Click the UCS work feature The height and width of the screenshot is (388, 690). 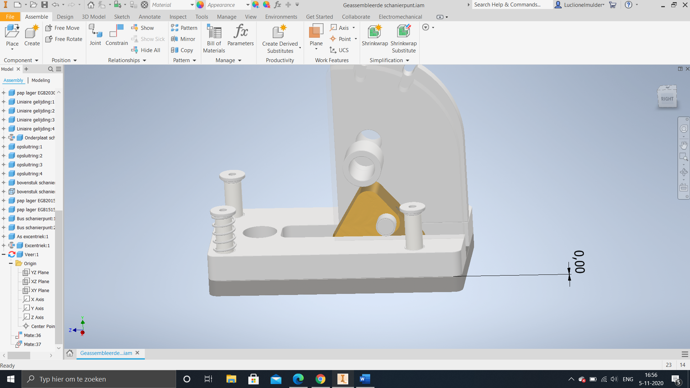[x=339, y=50]
